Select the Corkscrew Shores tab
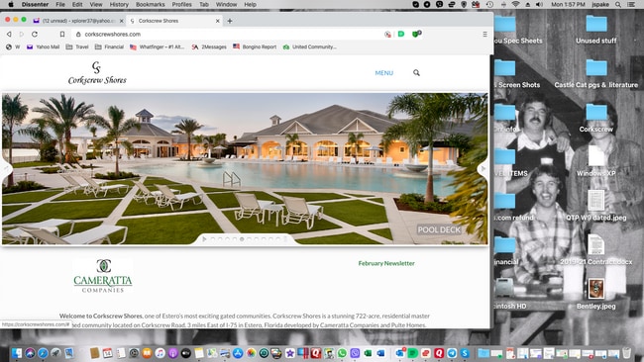The height and width of the screenshot is (362, 644). click(173, 21)
